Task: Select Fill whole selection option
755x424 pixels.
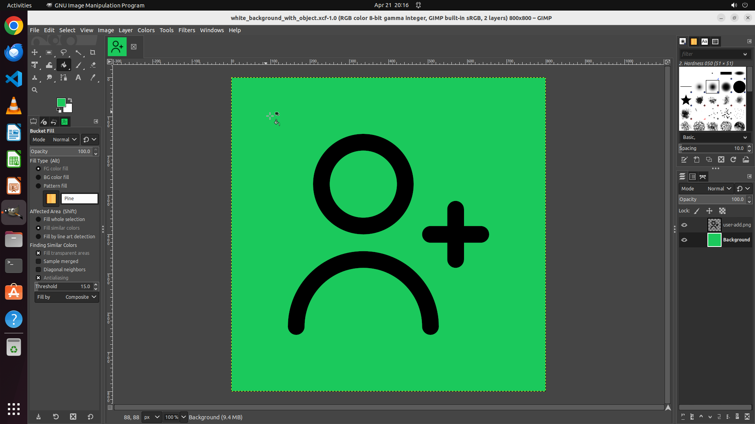Action: click(x=39, y=219)
